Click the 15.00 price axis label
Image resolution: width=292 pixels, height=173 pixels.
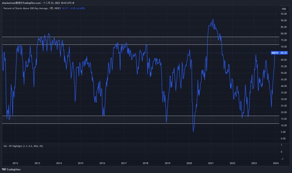pyautogui.click(x=284, y=119)
